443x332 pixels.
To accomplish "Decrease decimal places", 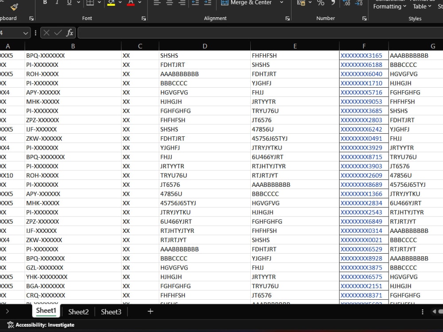I will point(358,3).
